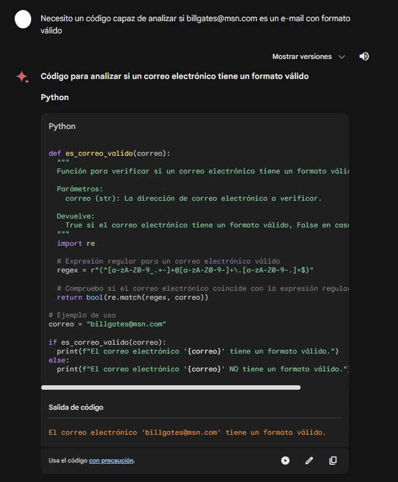
Task: Click the 'return bool(re.match' code line
Action: [x=132, y=297]
